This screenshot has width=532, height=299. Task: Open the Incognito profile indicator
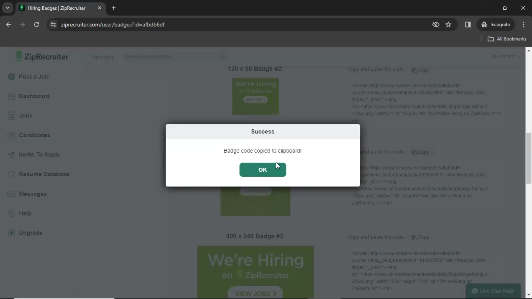click(x=496, y=25)
